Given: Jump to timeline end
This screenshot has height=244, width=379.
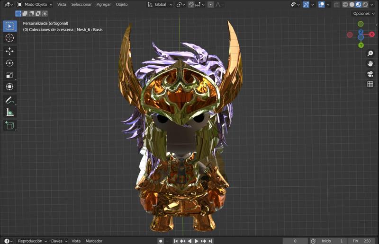Looking at the screenshot, I should coord(210,241).
